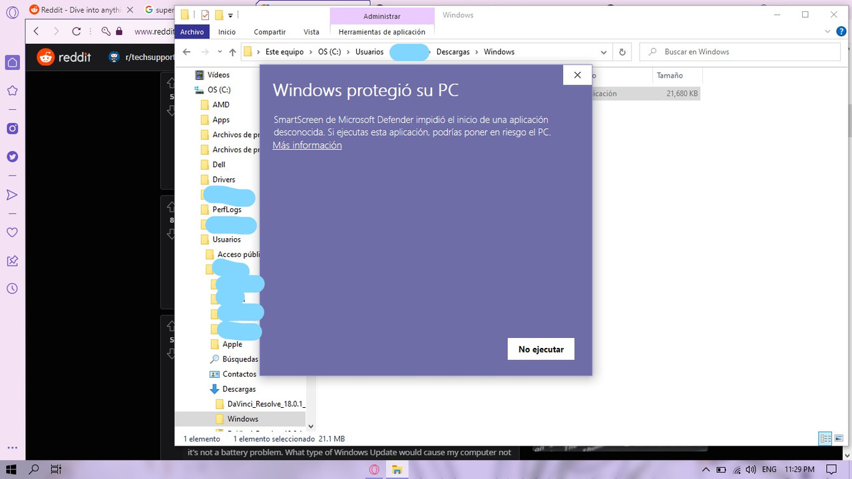This screenshot has width=852, height=479.
Task: Go back in Opera browser
Action: [36, 31]
